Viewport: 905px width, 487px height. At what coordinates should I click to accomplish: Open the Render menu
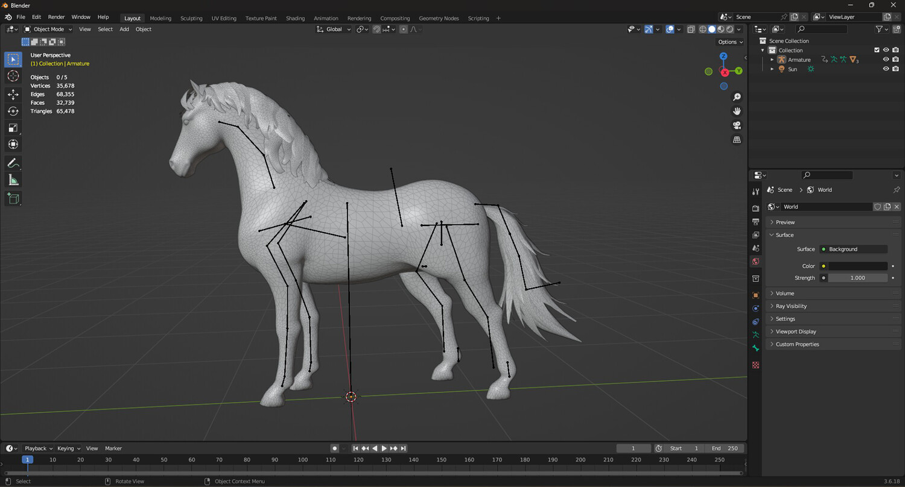coord(56,17)
